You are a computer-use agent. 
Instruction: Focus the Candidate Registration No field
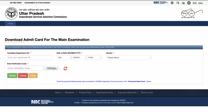[x=30, y=57]
